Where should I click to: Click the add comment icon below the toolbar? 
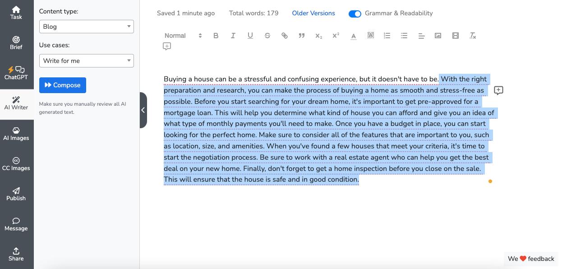[x=167, y=46]
